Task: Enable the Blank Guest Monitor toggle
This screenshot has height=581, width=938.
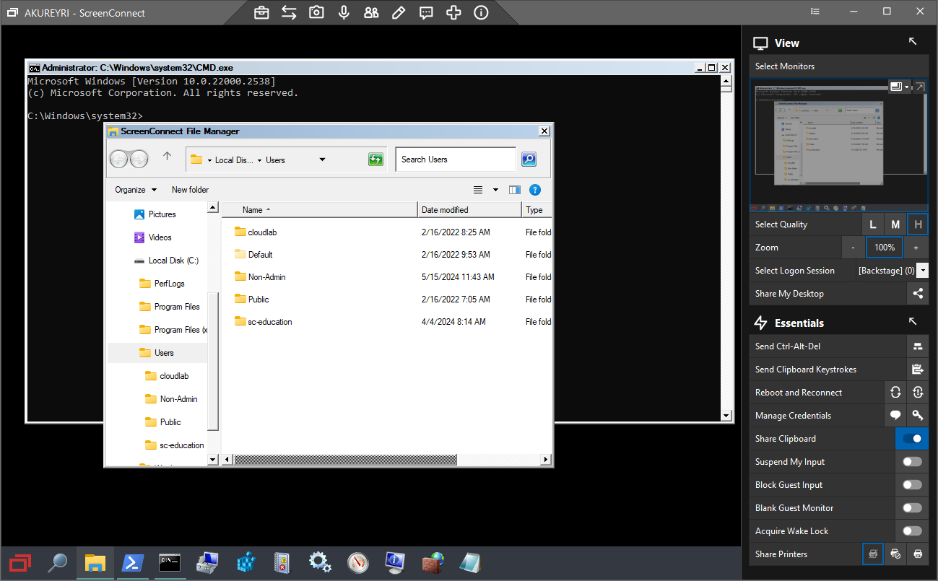Action: (912, 508)
